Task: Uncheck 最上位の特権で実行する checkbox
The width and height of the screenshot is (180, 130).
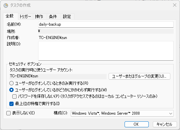Action: pos(12,104)
